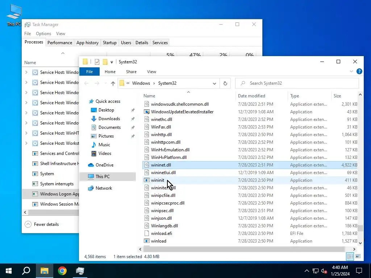
Task: Click the network tray icon
Action: pyautogui.click(x=316, y=271)
